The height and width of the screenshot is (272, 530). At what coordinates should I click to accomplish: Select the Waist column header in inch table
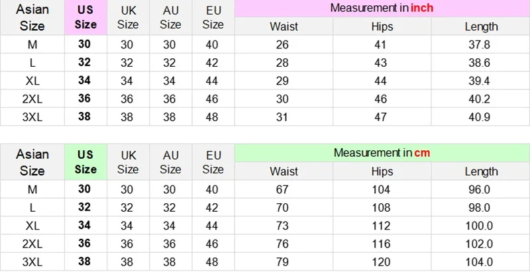[x=284, y=26]
